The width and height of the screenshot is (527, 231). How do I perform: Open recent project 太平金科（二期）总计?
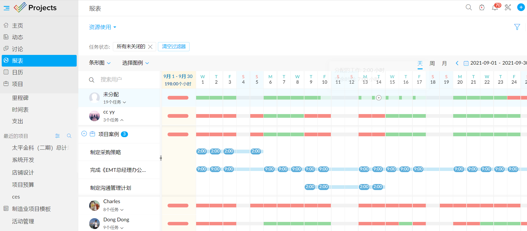point(40,148)
